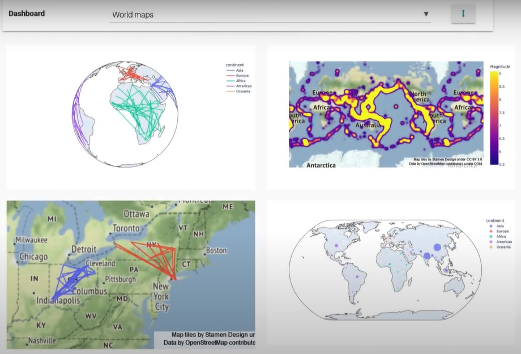521x354 pixels.
Task: Open the World maps selection field
Action: (266, 15)
